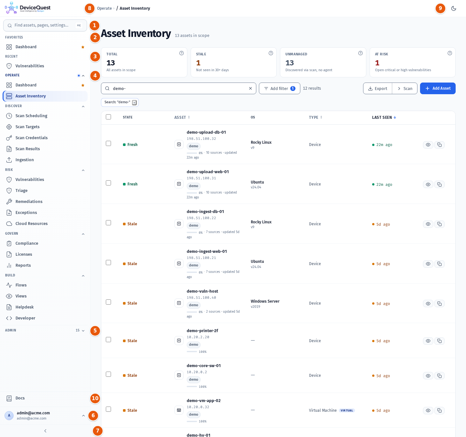Check the demo-ingest-web-01 row checkbox
This screenshot has width=466, height=437.
[108, 263]
